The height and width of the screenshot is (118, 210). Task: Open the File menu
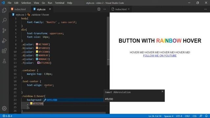[10, 3]
